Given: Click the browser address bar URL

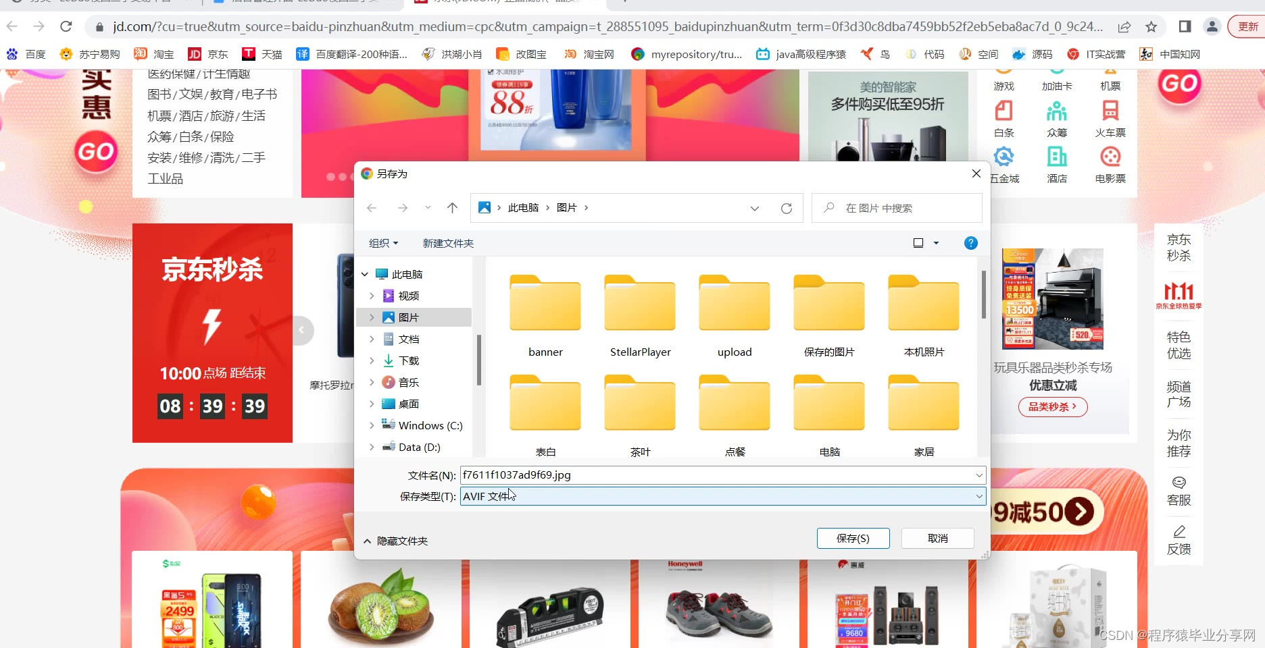Looking at the screenshot, I should (x=607, y=27).
